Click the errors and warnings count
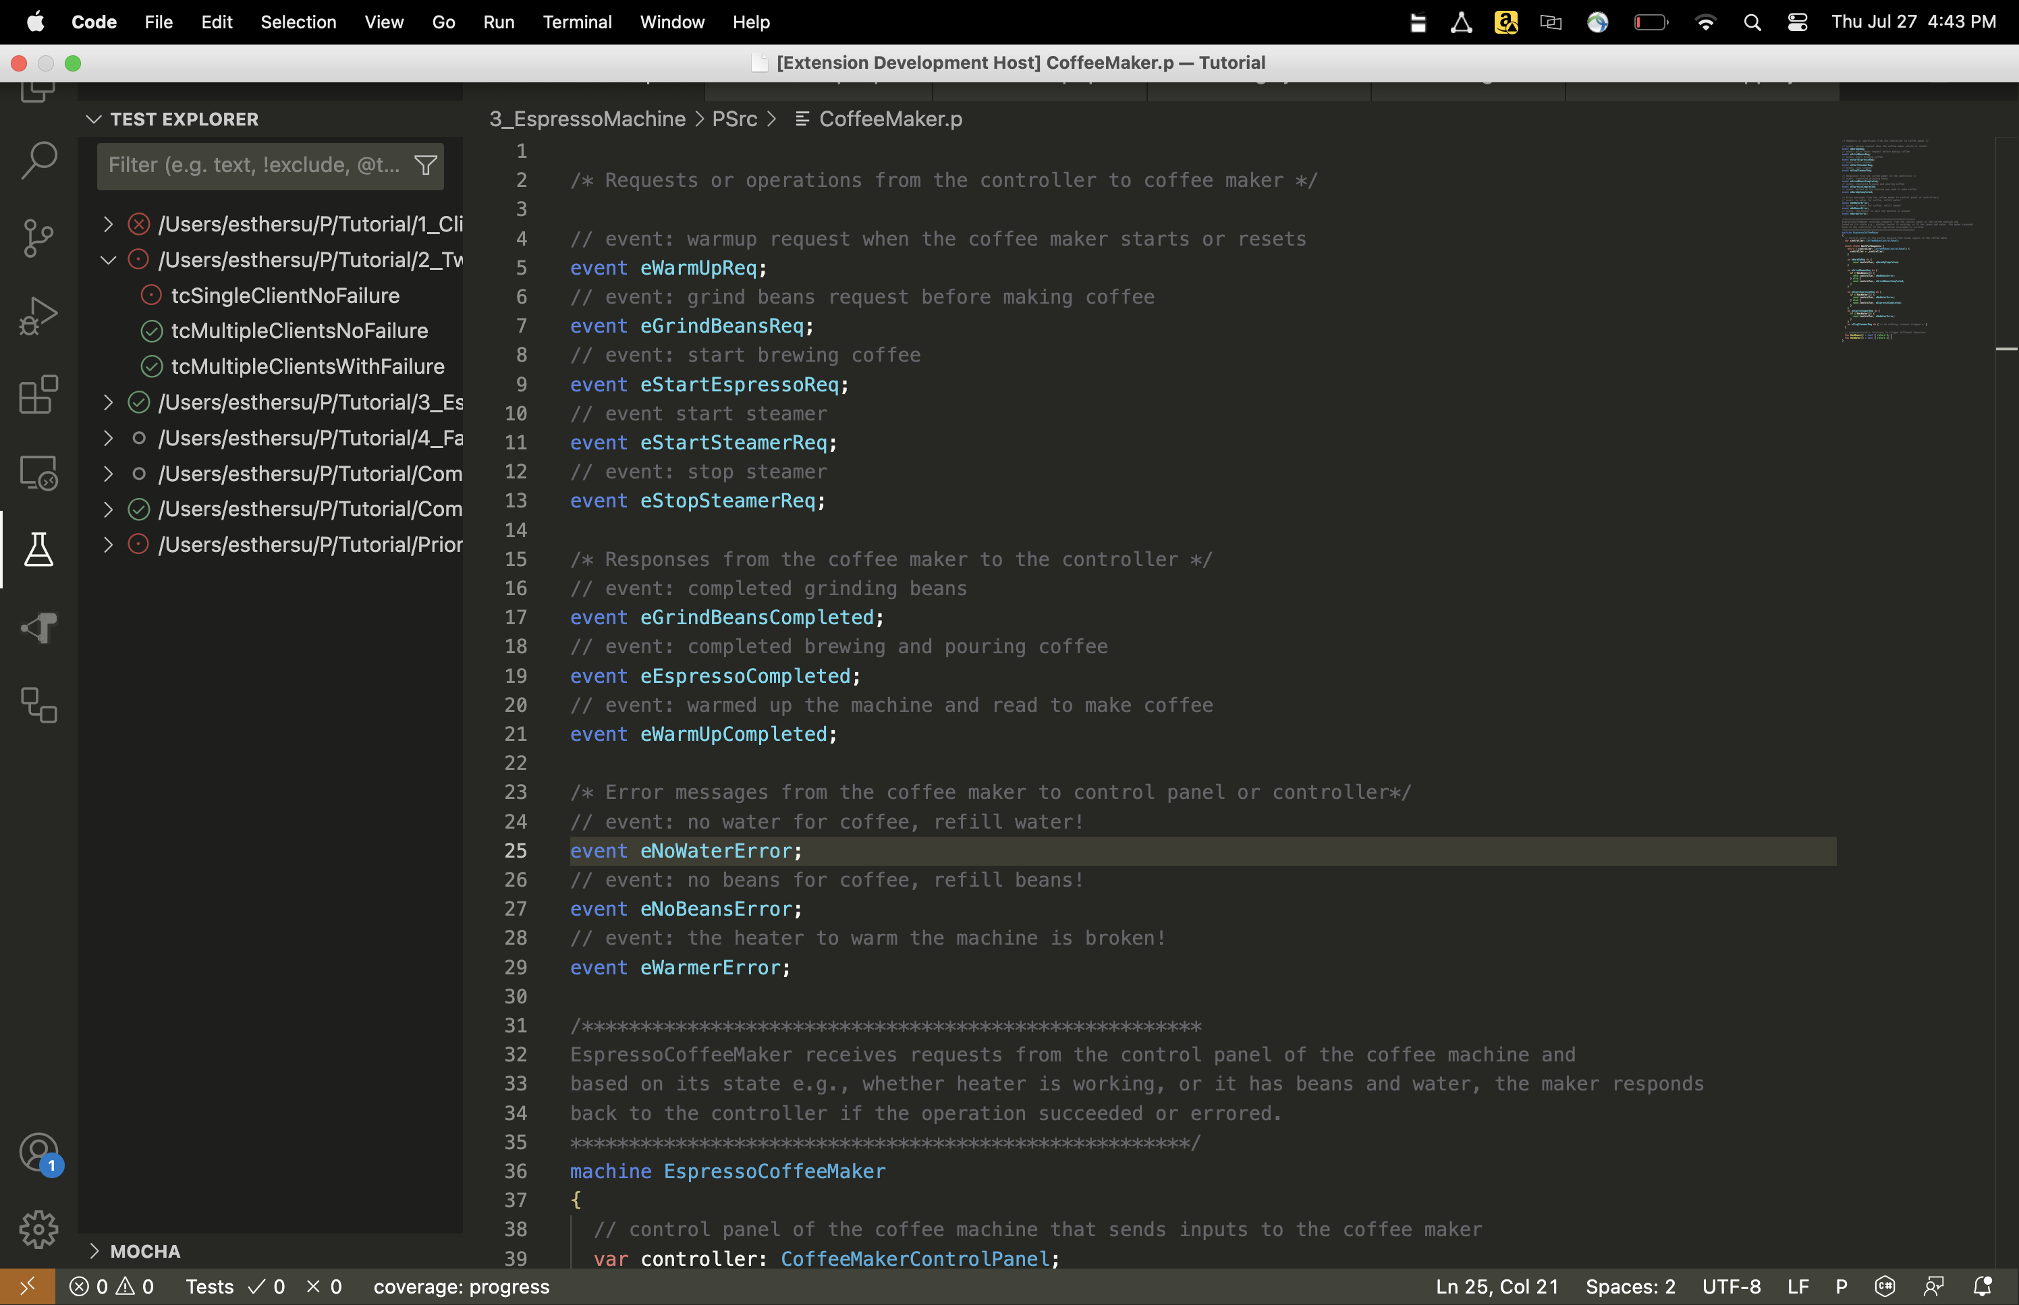 (112, 1286)
